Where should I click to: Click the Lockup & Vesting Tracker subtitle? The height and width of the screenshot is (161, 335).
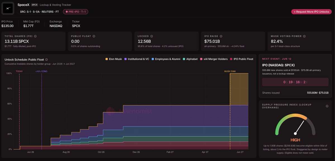(55, 5)
